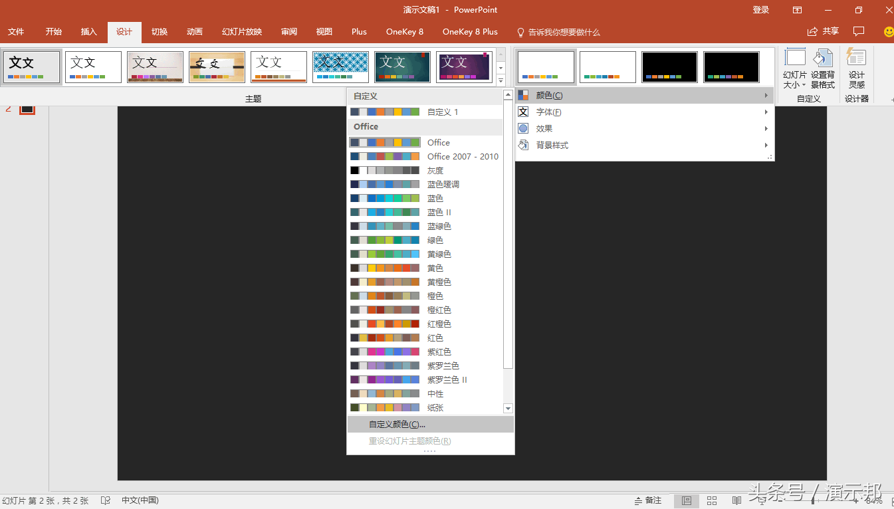Select the 灰度 grayscale color scheme
This screenshot has width=894, height=509.
pos(425,171)
